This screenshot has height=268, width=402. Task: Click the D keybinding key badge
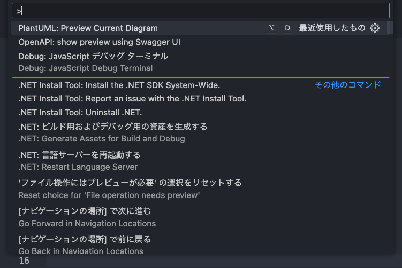(x=287, y=28)
